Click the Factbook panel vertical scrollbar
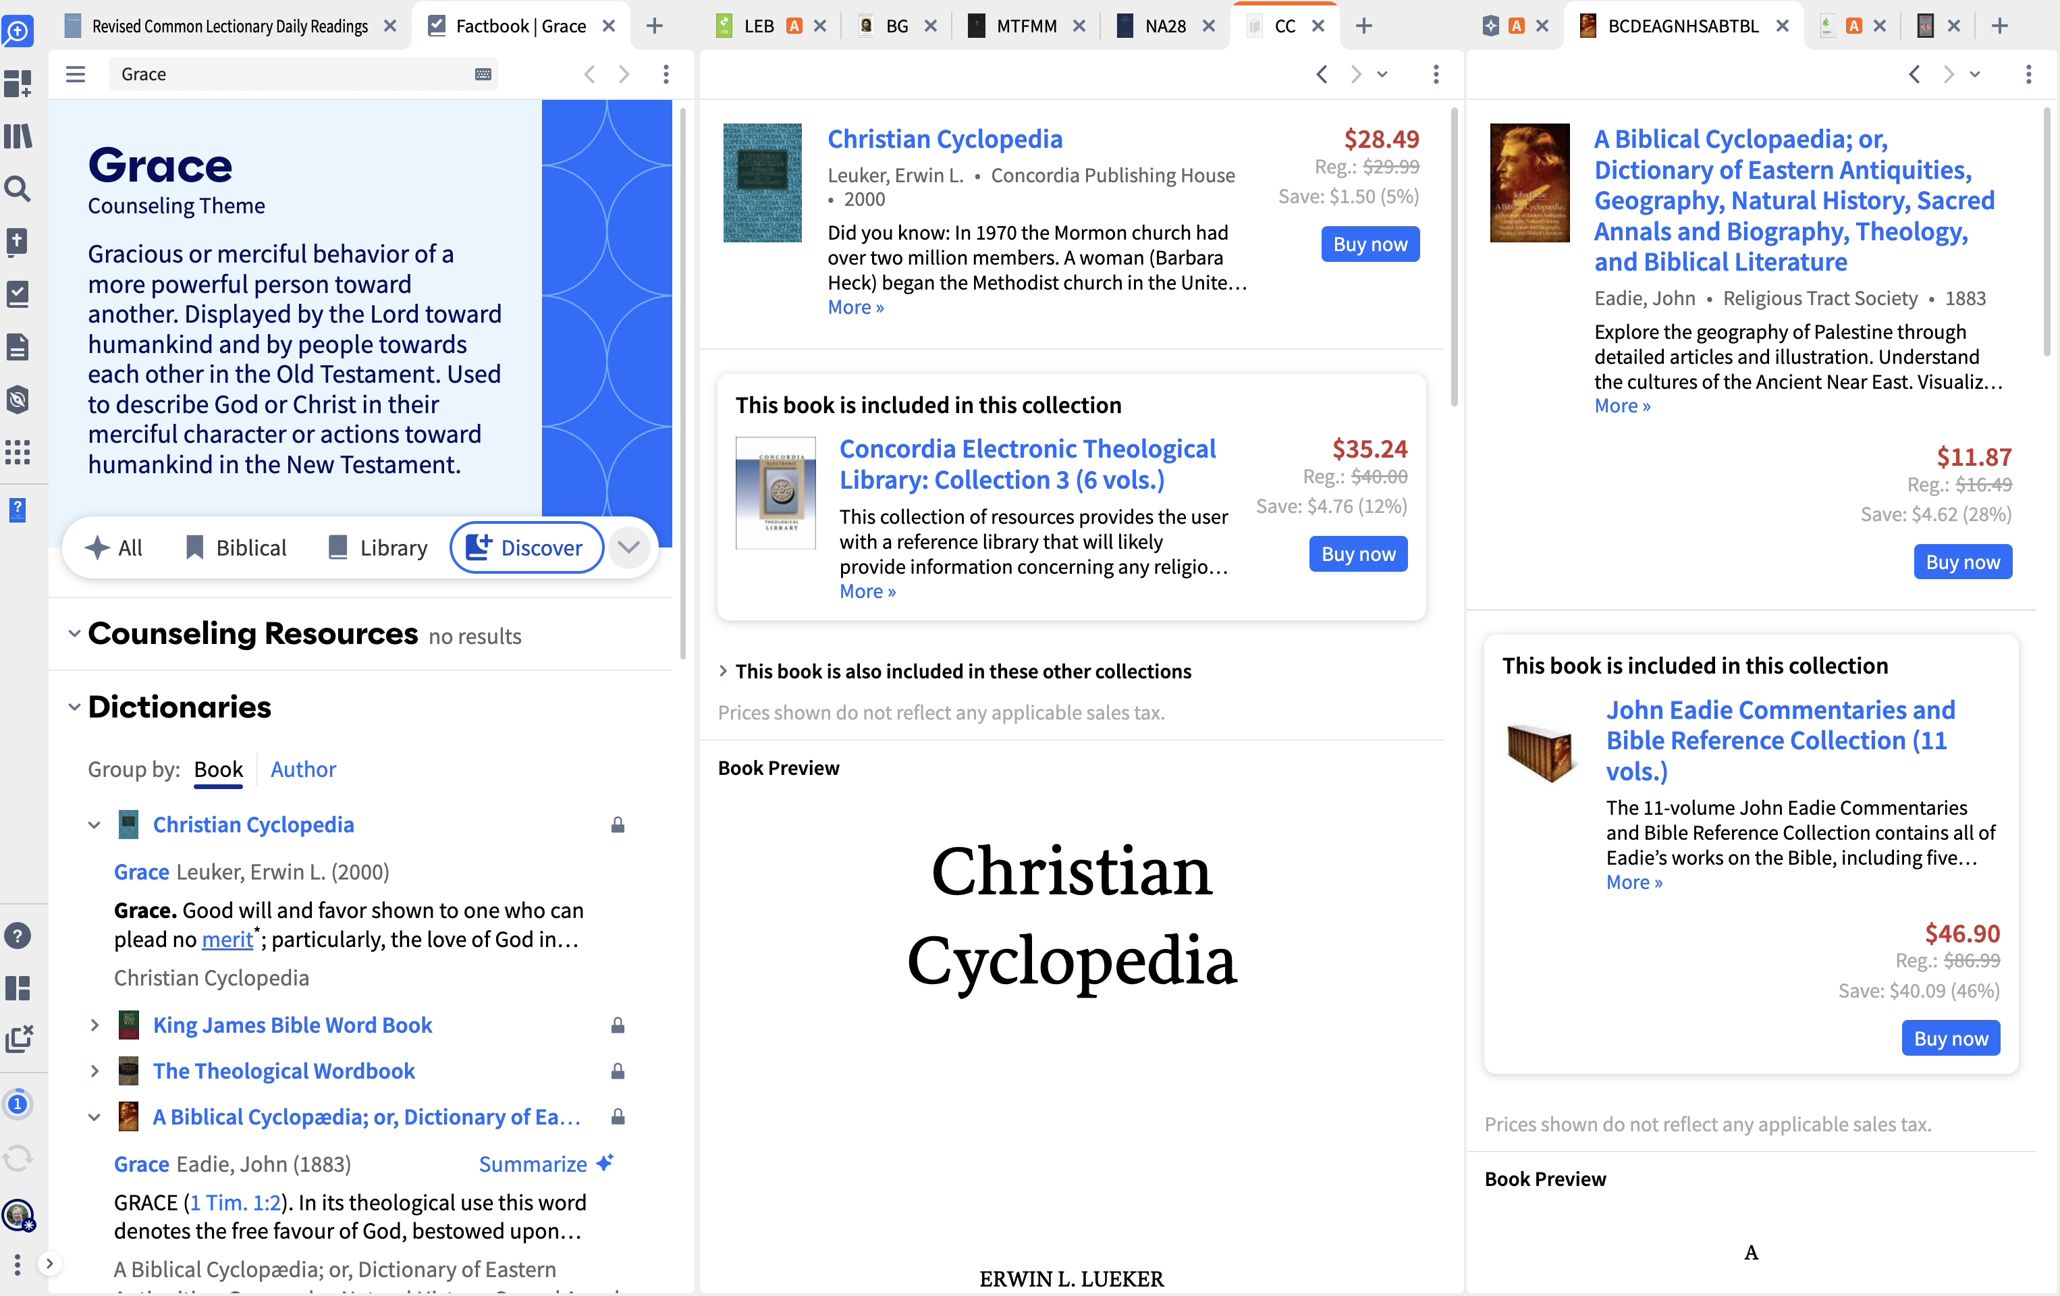This screenshot has height=1296, width=2060. (x=682, y=385)
